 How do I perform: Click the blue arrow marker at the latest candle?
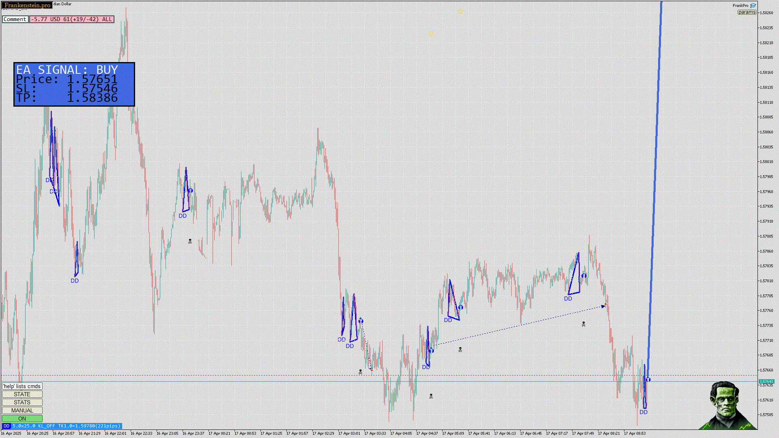[x=648, y=379]
